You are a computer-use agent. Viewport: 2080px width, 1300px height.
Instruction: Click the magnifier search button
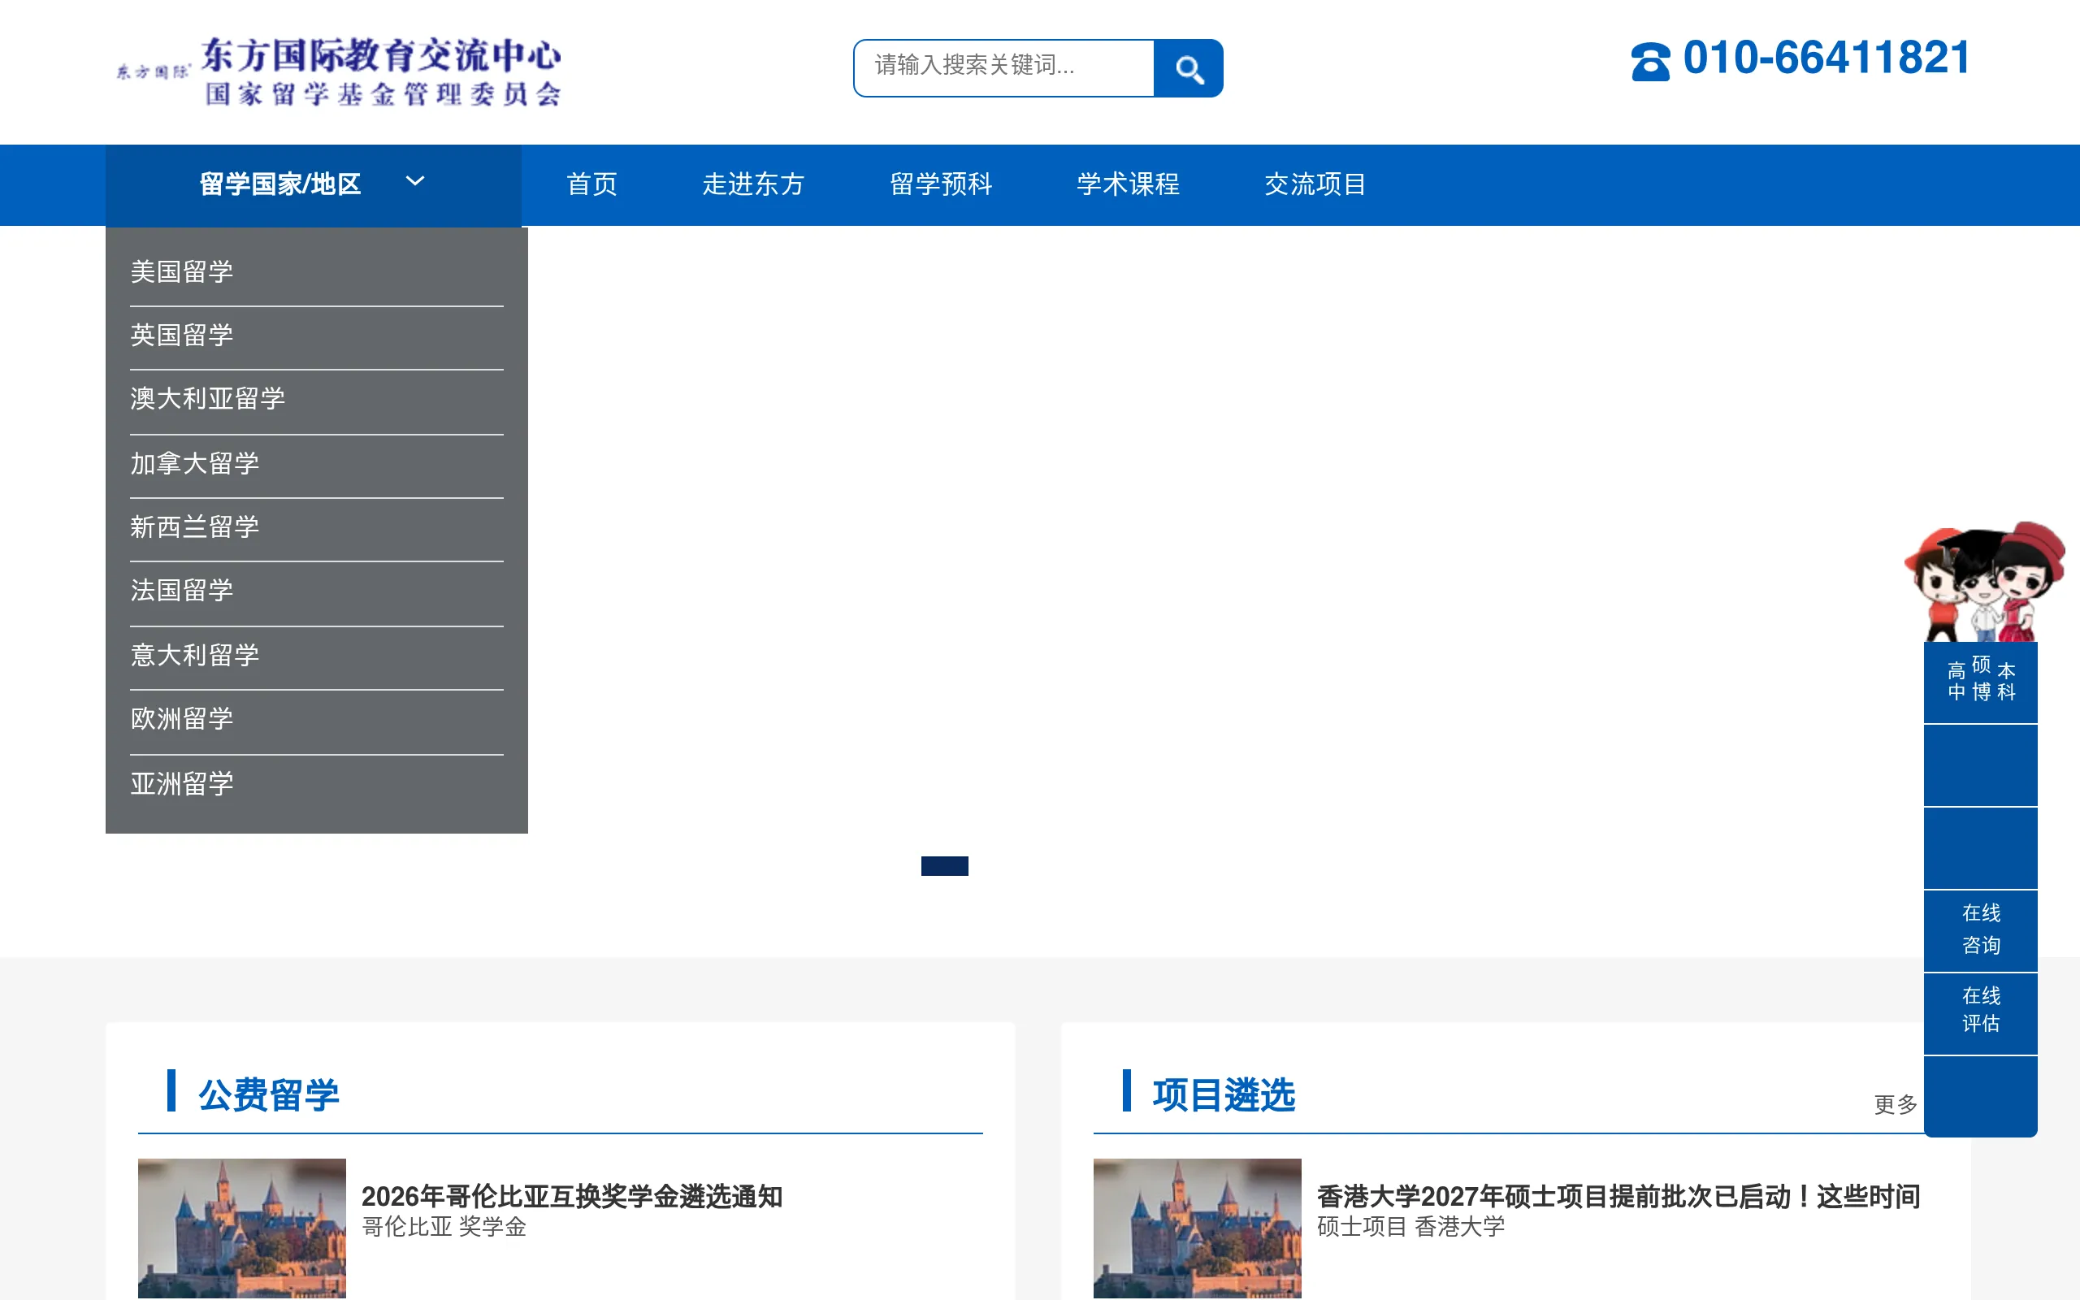(x=1188, y=68)
